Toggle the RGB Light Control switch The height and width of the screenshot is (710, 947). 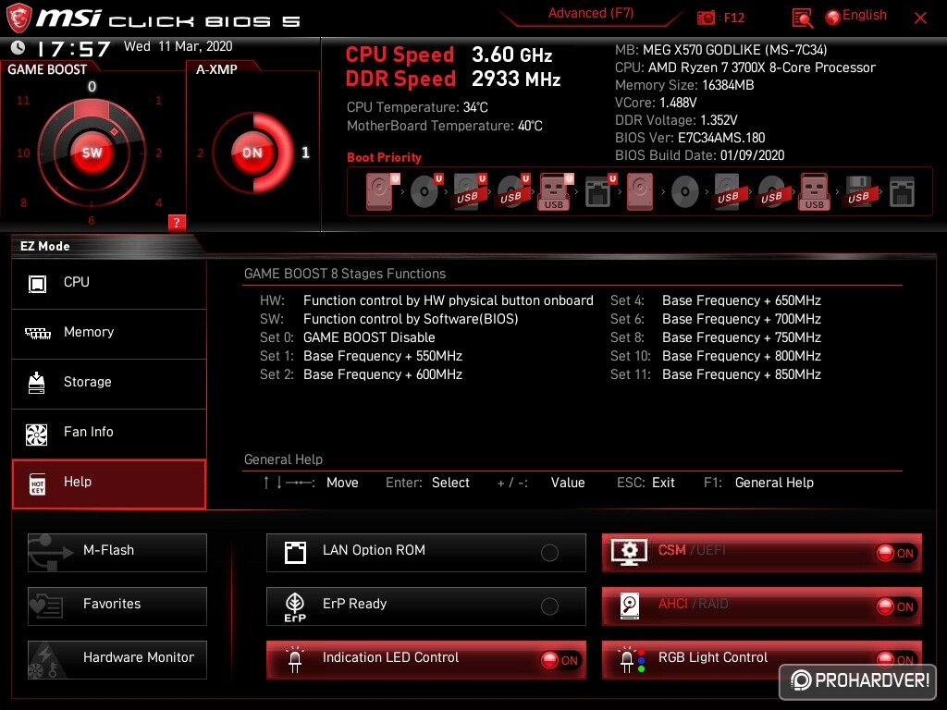tap(895, 658)
